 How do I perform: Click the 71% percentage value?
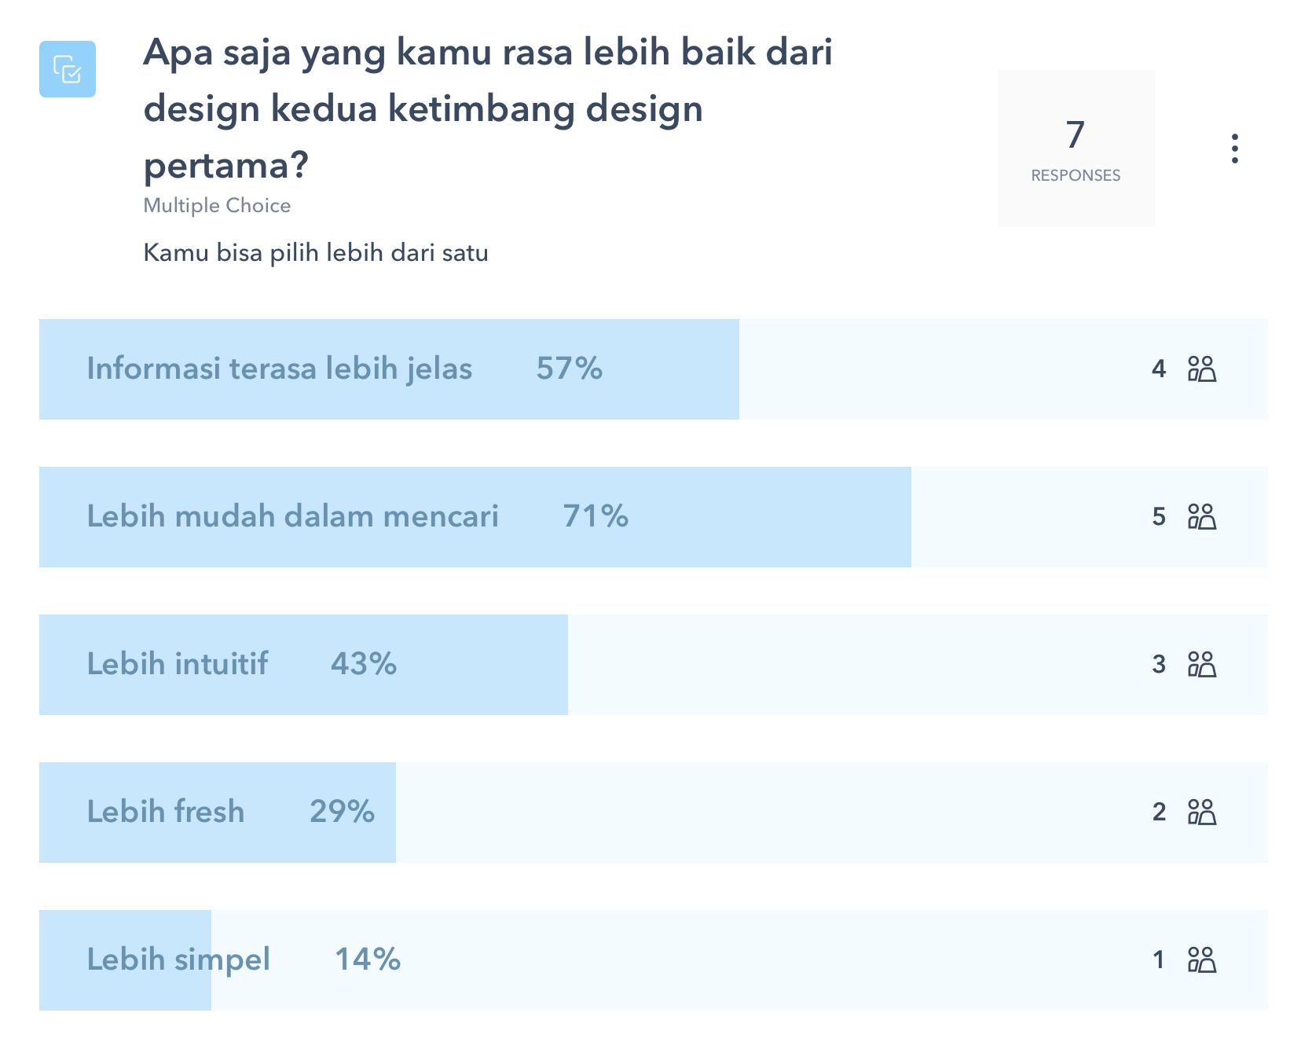pos(596,516)
